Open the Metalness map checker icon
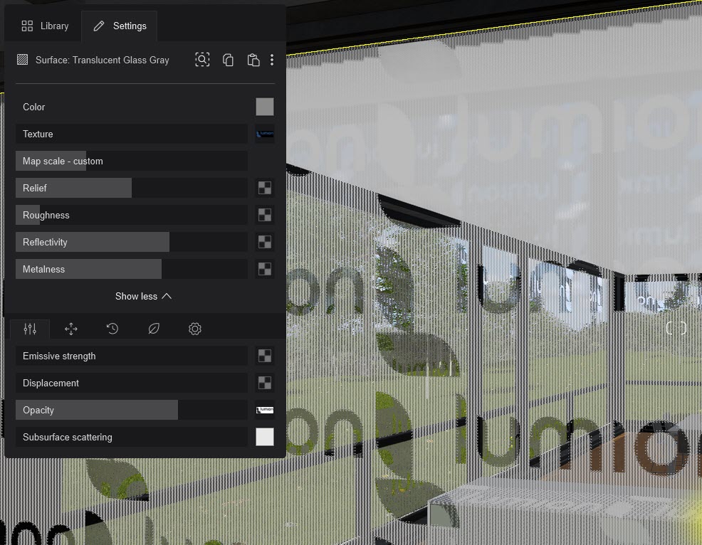This screenshot has width=702, height=545. point(265,270)
